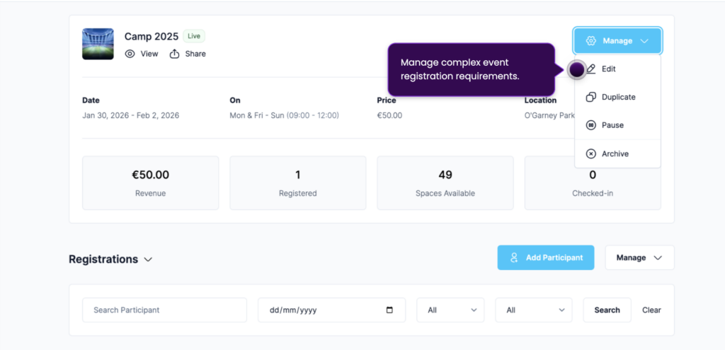
Task: Click the Search Participant input field
Action: (164, 310)
